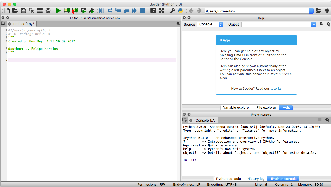Click the '@author: L. Felipe Martins' line
Screen dimensions: 331x187
pyautogui.click(x=33, y=49)
